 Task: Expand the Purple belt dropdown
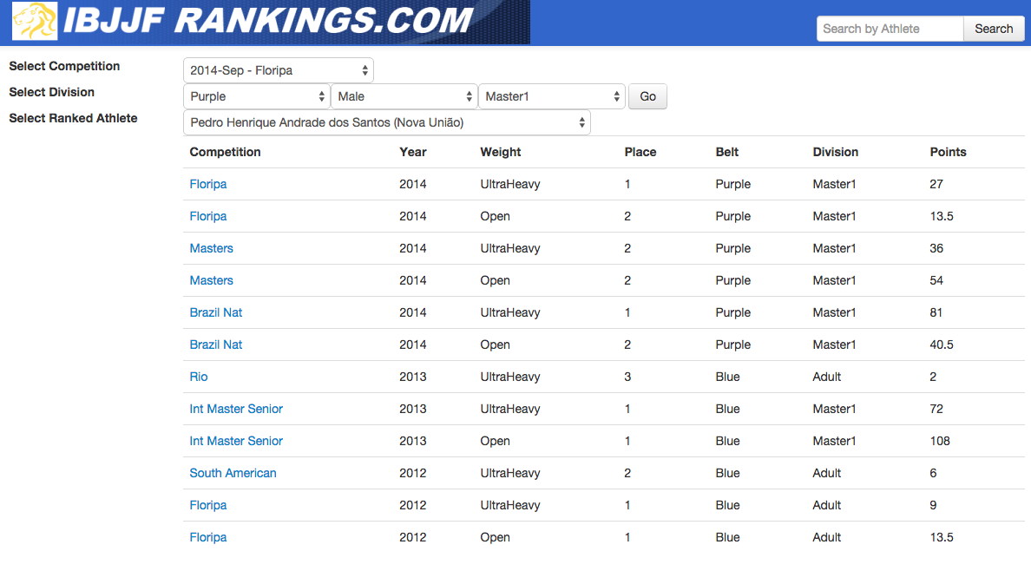point(257,96)
